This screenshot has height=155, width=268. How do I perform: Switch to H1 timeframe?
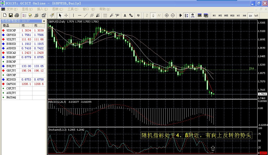coord(238,15)
